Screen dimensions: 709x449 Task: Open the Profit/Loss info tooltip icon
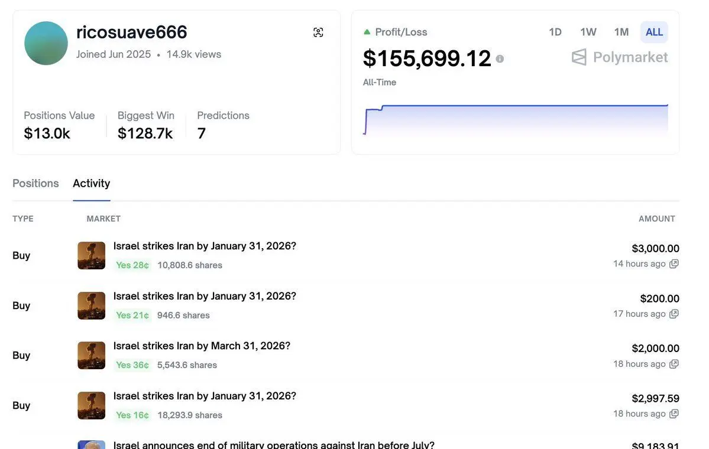point(501,58)
